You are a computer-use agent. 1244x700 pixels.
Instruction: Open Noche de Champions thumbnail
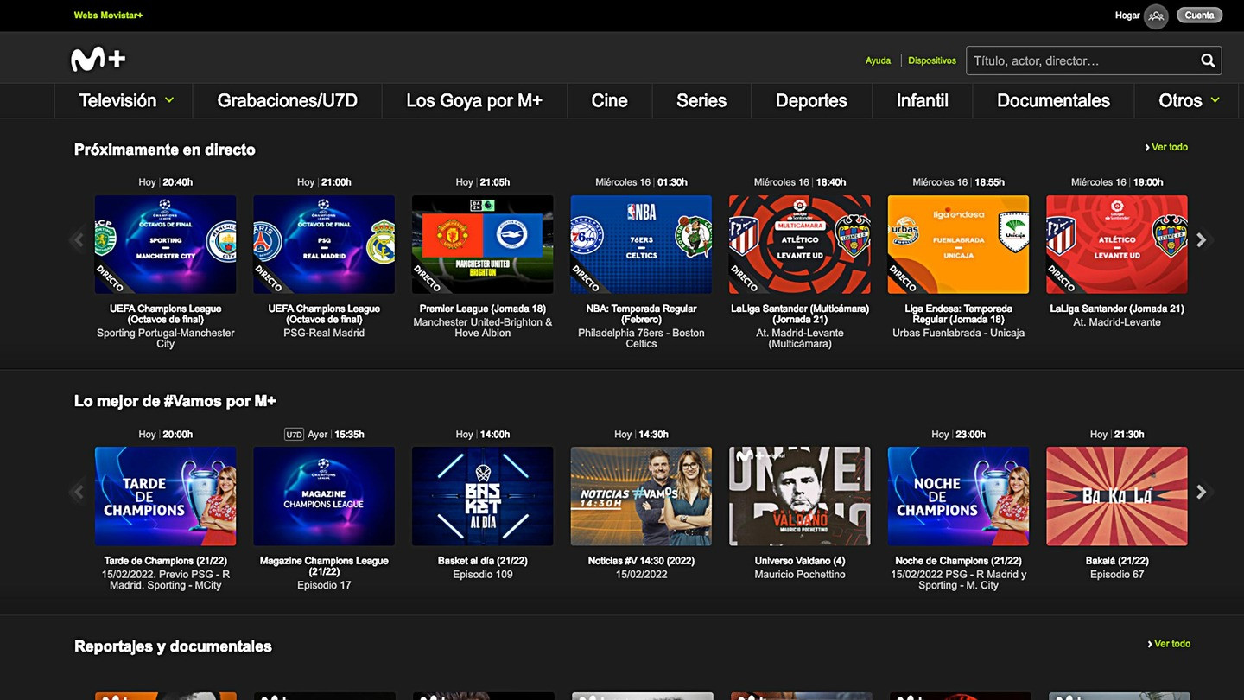(x=958, y=496)
